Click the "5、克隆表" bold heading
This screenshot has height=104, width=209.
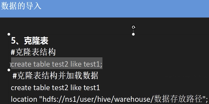pyautogui.click(x=30, y=41)
